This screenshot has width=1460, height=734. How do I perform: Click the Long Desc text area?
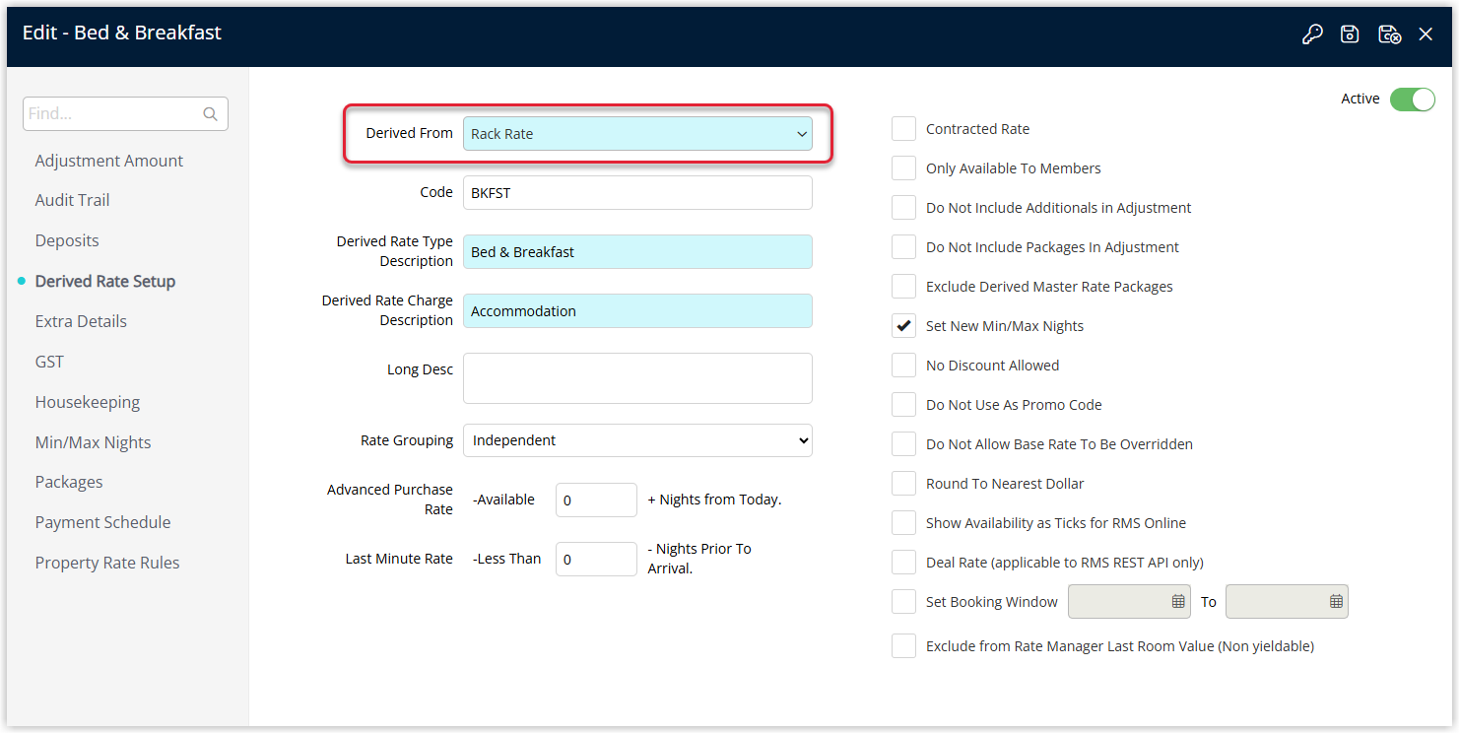pos(637,378)
